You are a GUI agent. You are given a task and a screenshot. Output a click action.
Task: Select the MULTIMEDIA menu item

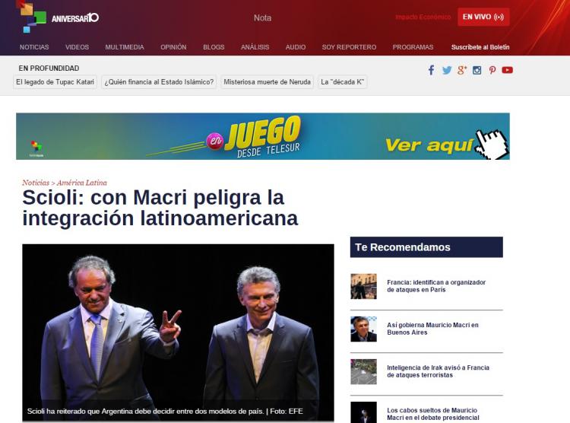click(125, 47)
